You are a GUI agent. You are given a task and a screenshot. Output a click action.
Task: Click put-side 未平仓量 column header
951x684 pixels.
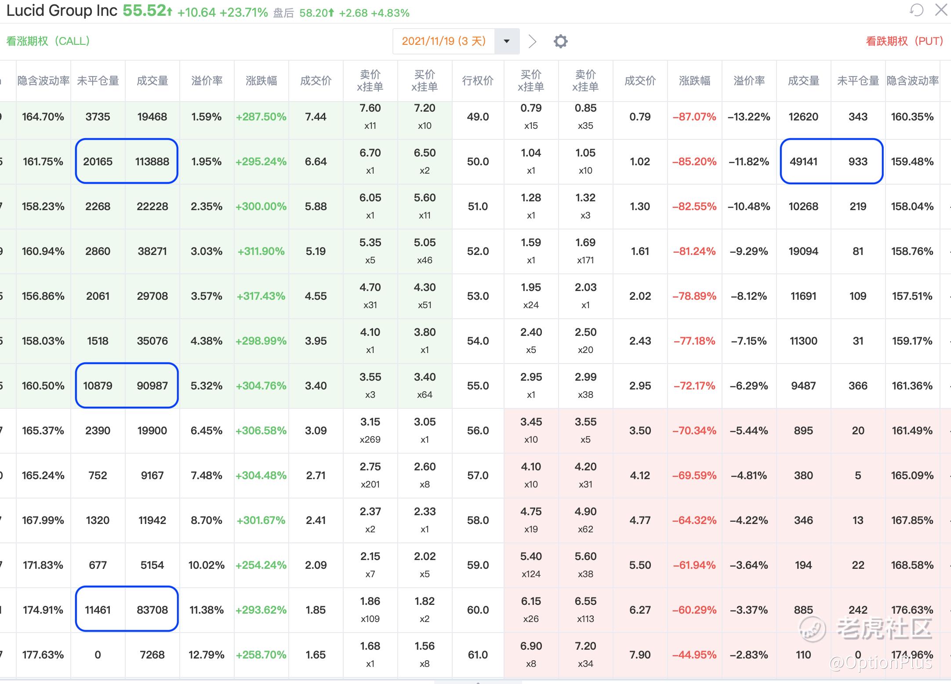pyautogui.click(x=858, y=81)
